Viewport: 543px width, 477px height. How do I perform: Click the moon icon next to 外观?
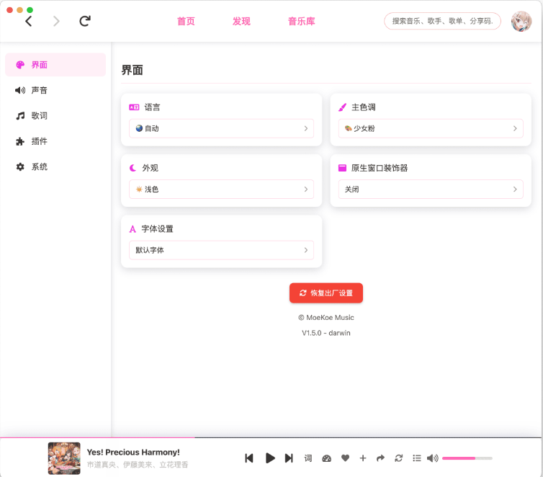(133, 168)
